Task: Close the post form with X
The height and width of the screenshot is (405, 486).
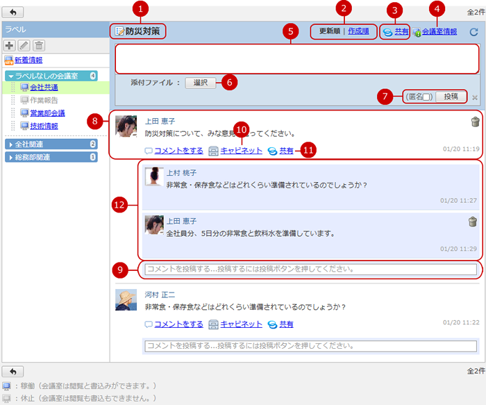Action: (x=474, y=98)
